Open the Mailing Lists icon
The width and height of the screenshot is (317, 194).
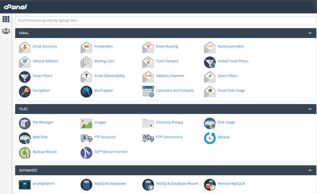point(86,62)
